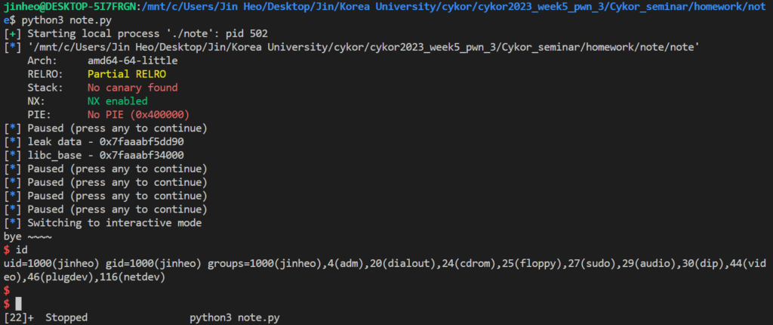The width and height of the screenshot is (773, 325).
Task: Click the terminal cursor block at the prompt
Action: click(x=18, y=304)
